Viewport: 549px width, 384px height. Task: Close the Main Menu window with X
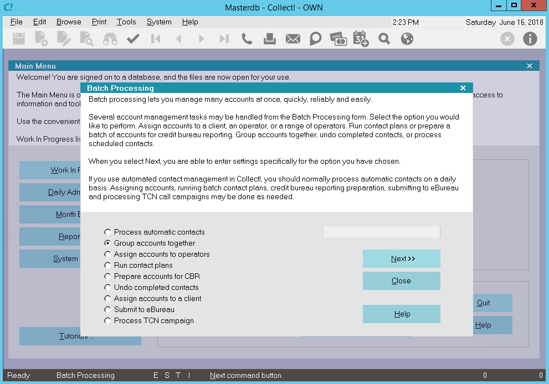[x=530, y=66]
